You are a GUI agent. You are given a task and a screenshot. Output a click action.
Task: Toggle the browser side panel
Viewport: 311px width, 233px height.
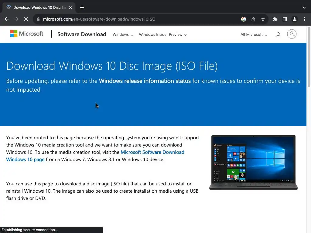[285, 19]
